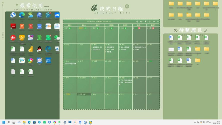Click the 星期一 column header
Screen dimensions: 222x125
pyautogui.click(x=70, y=25)
